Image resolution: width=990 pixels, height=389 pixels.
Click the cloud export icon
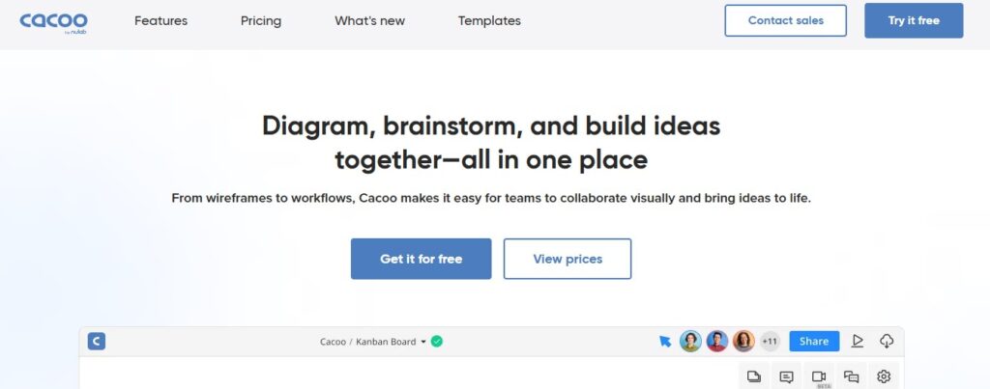887,341
